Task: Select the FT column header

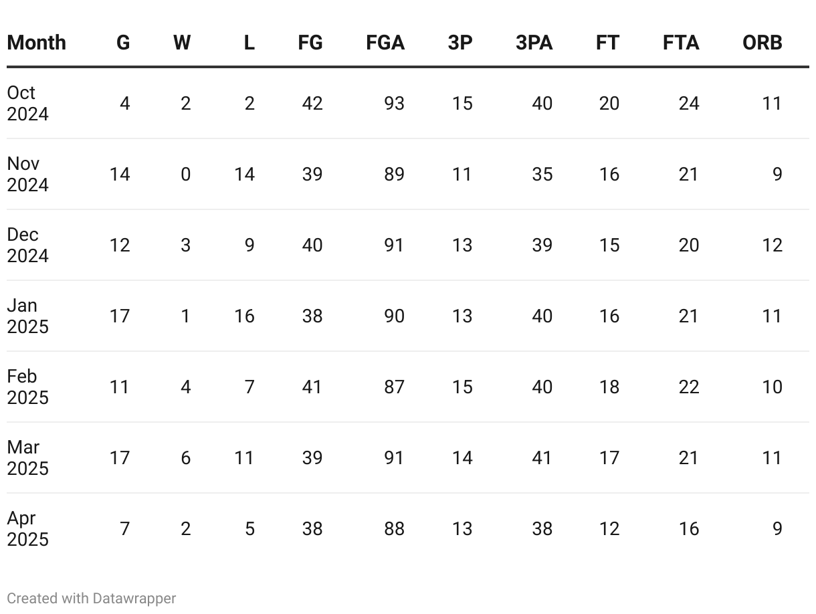Action: (x=607, y=43)
